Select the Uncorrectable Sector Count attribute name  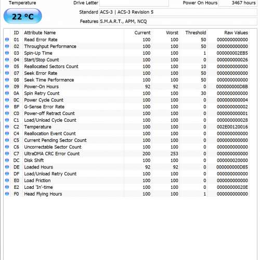53,147
